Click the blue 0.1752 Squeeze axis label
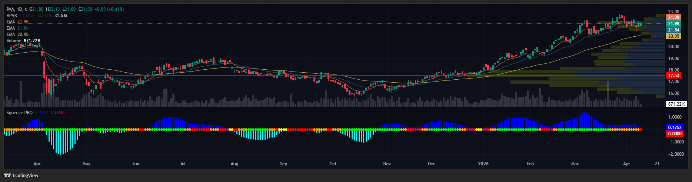 point(674,127)
